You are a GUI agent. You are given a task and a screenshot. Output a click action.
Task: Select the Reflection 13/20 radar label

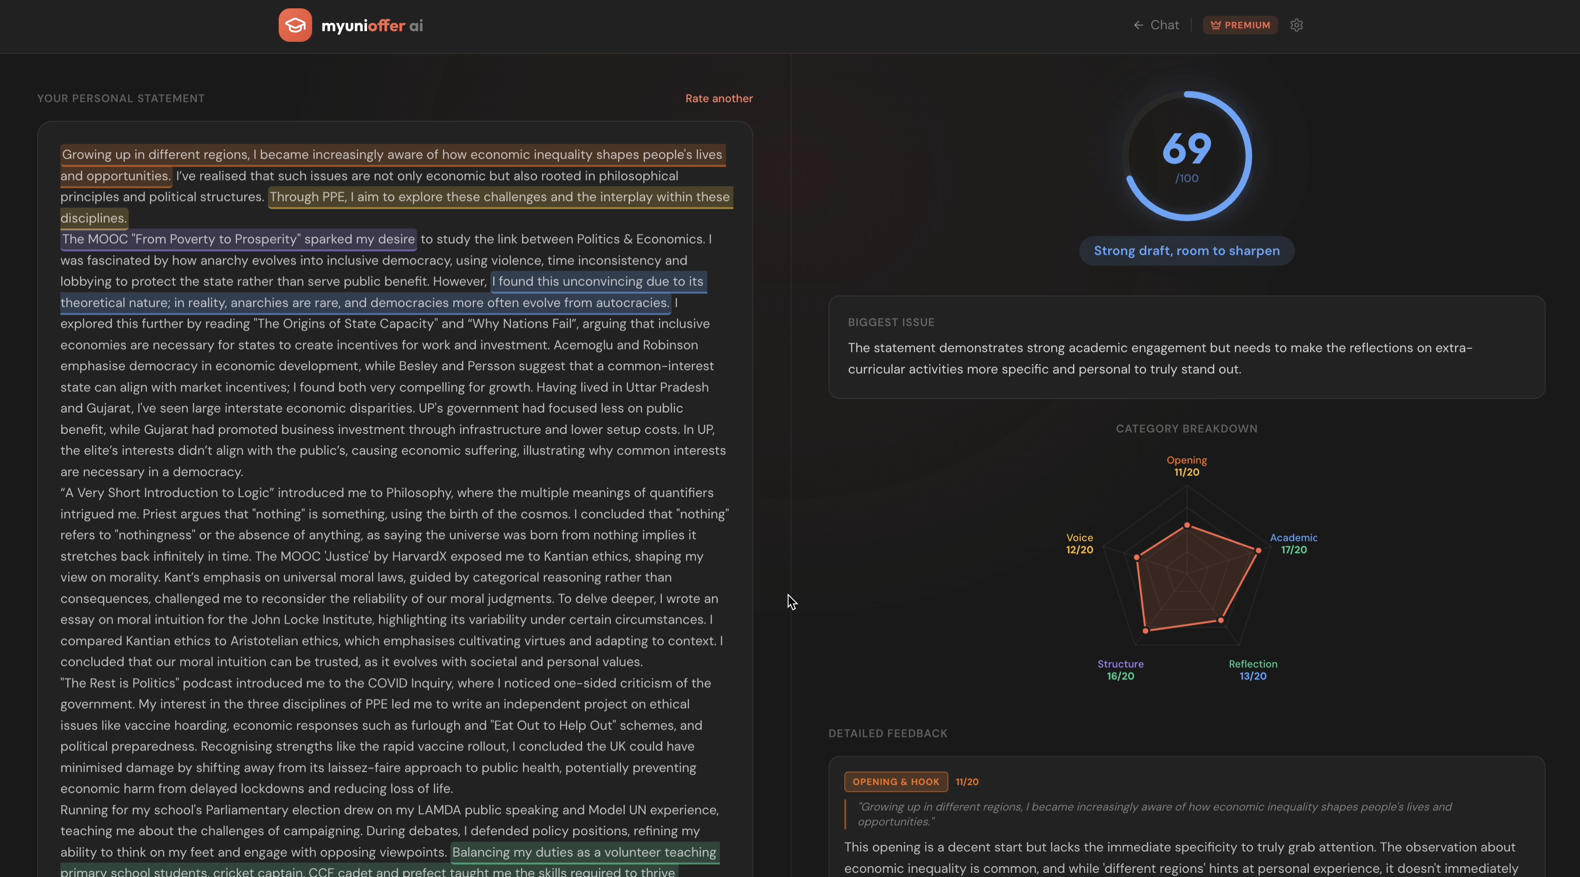point(1253,670)
